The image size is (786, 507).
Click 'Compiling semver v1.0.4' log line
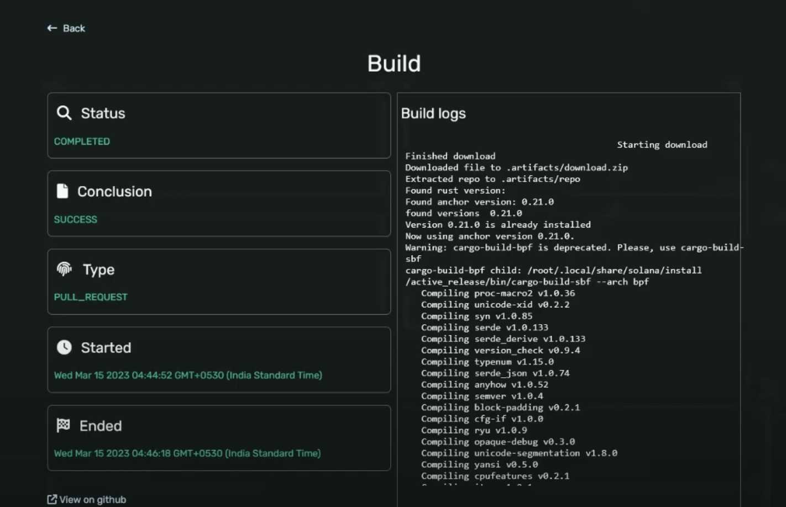coord(482,396)
